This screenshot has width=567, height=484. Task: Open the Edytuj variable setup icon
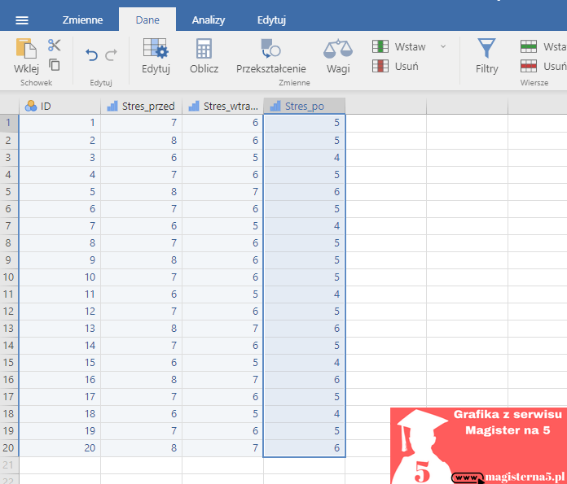(x=156, y=50)
